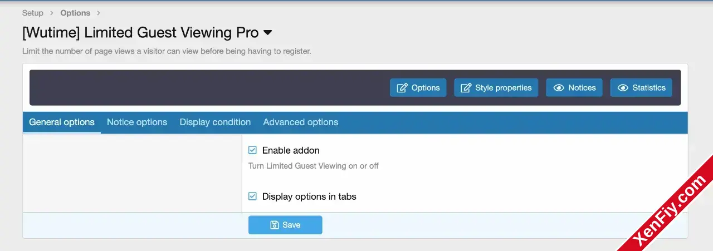Click the eye icon beside Notices
The image size is (713, 251).
click(559, 88)
